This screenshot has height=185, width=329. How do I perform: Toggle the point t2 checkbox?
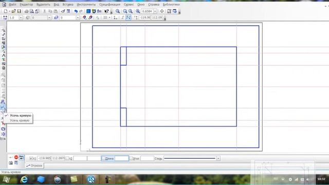click(x=67, y=158)
